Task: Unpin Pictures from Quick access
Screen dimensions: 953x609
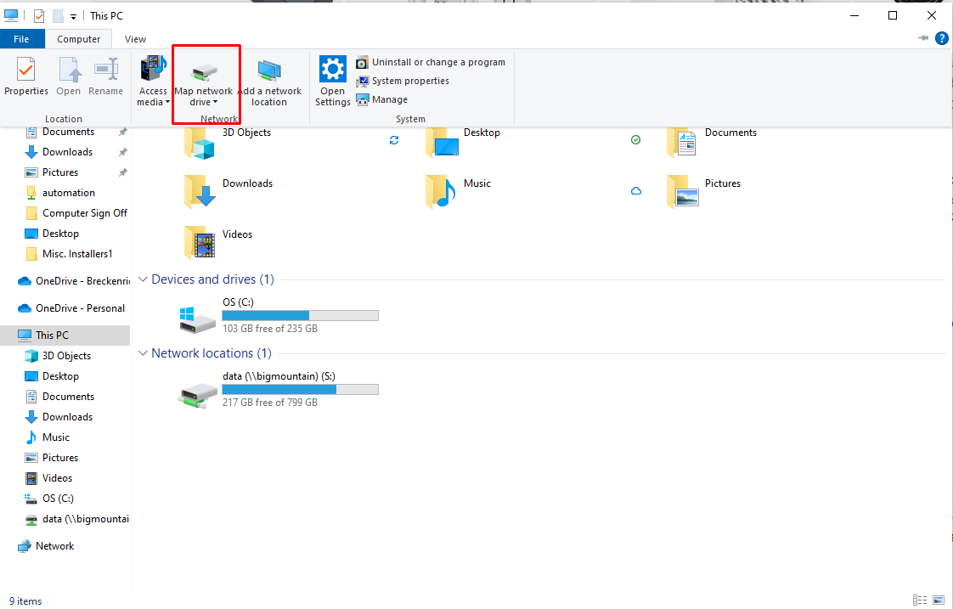Action: (x=122, y=172)
